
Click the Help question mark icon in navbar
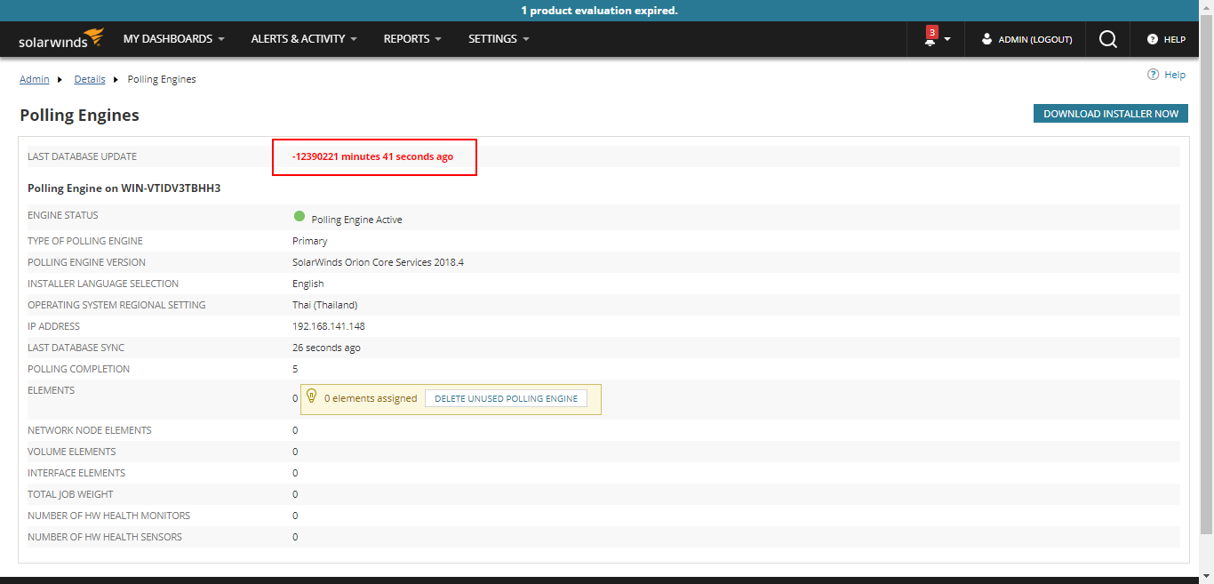(1153, 39)
